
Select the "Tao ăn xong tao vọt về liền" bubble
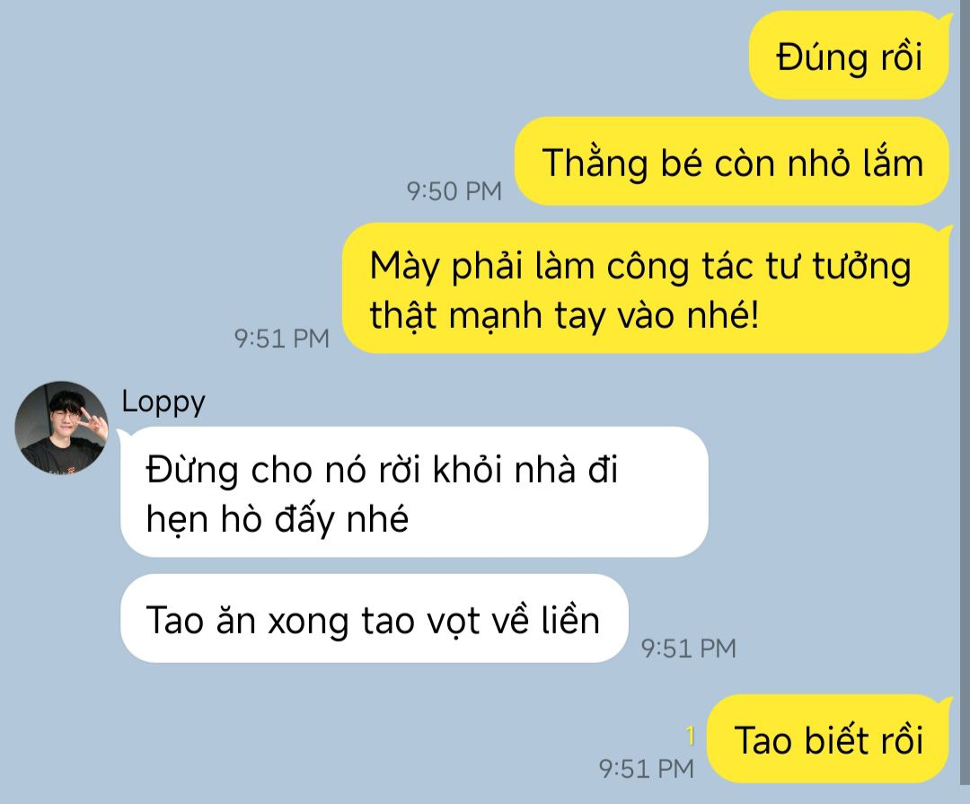coord(375,618)
